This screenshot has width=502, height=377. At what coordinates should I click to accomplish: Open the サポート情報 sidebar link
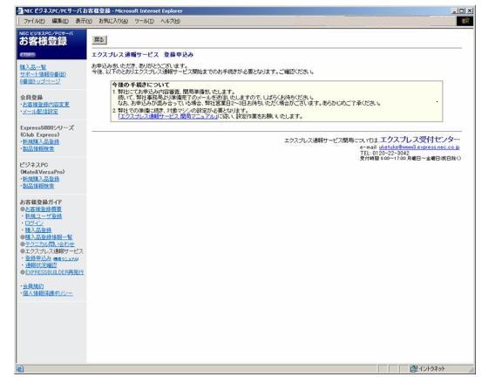click(x=43, y=74)
